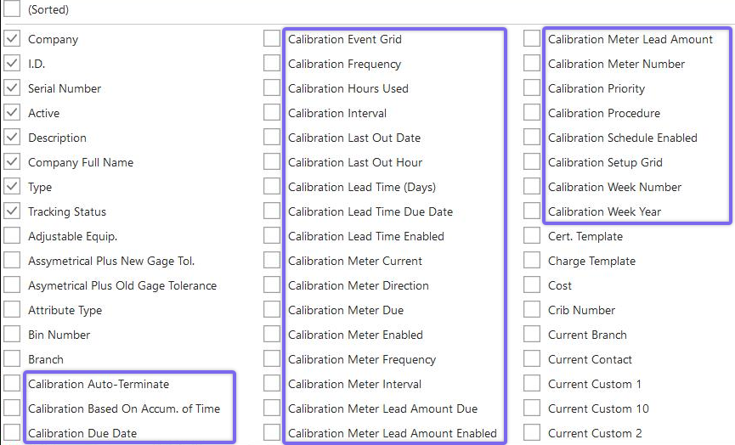The width and height of the screenshot is (735, 445).
Task: Check Calibration Priority option
Action: pyautogui.click(x=531, y=88)
